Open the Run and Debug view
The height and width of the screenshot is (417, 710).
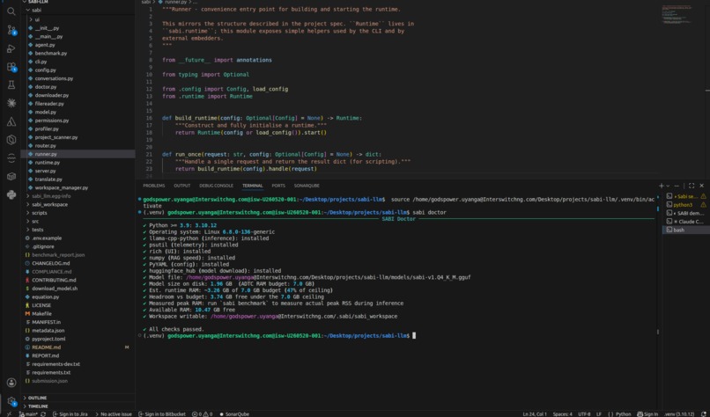click(x=11, y=48)
